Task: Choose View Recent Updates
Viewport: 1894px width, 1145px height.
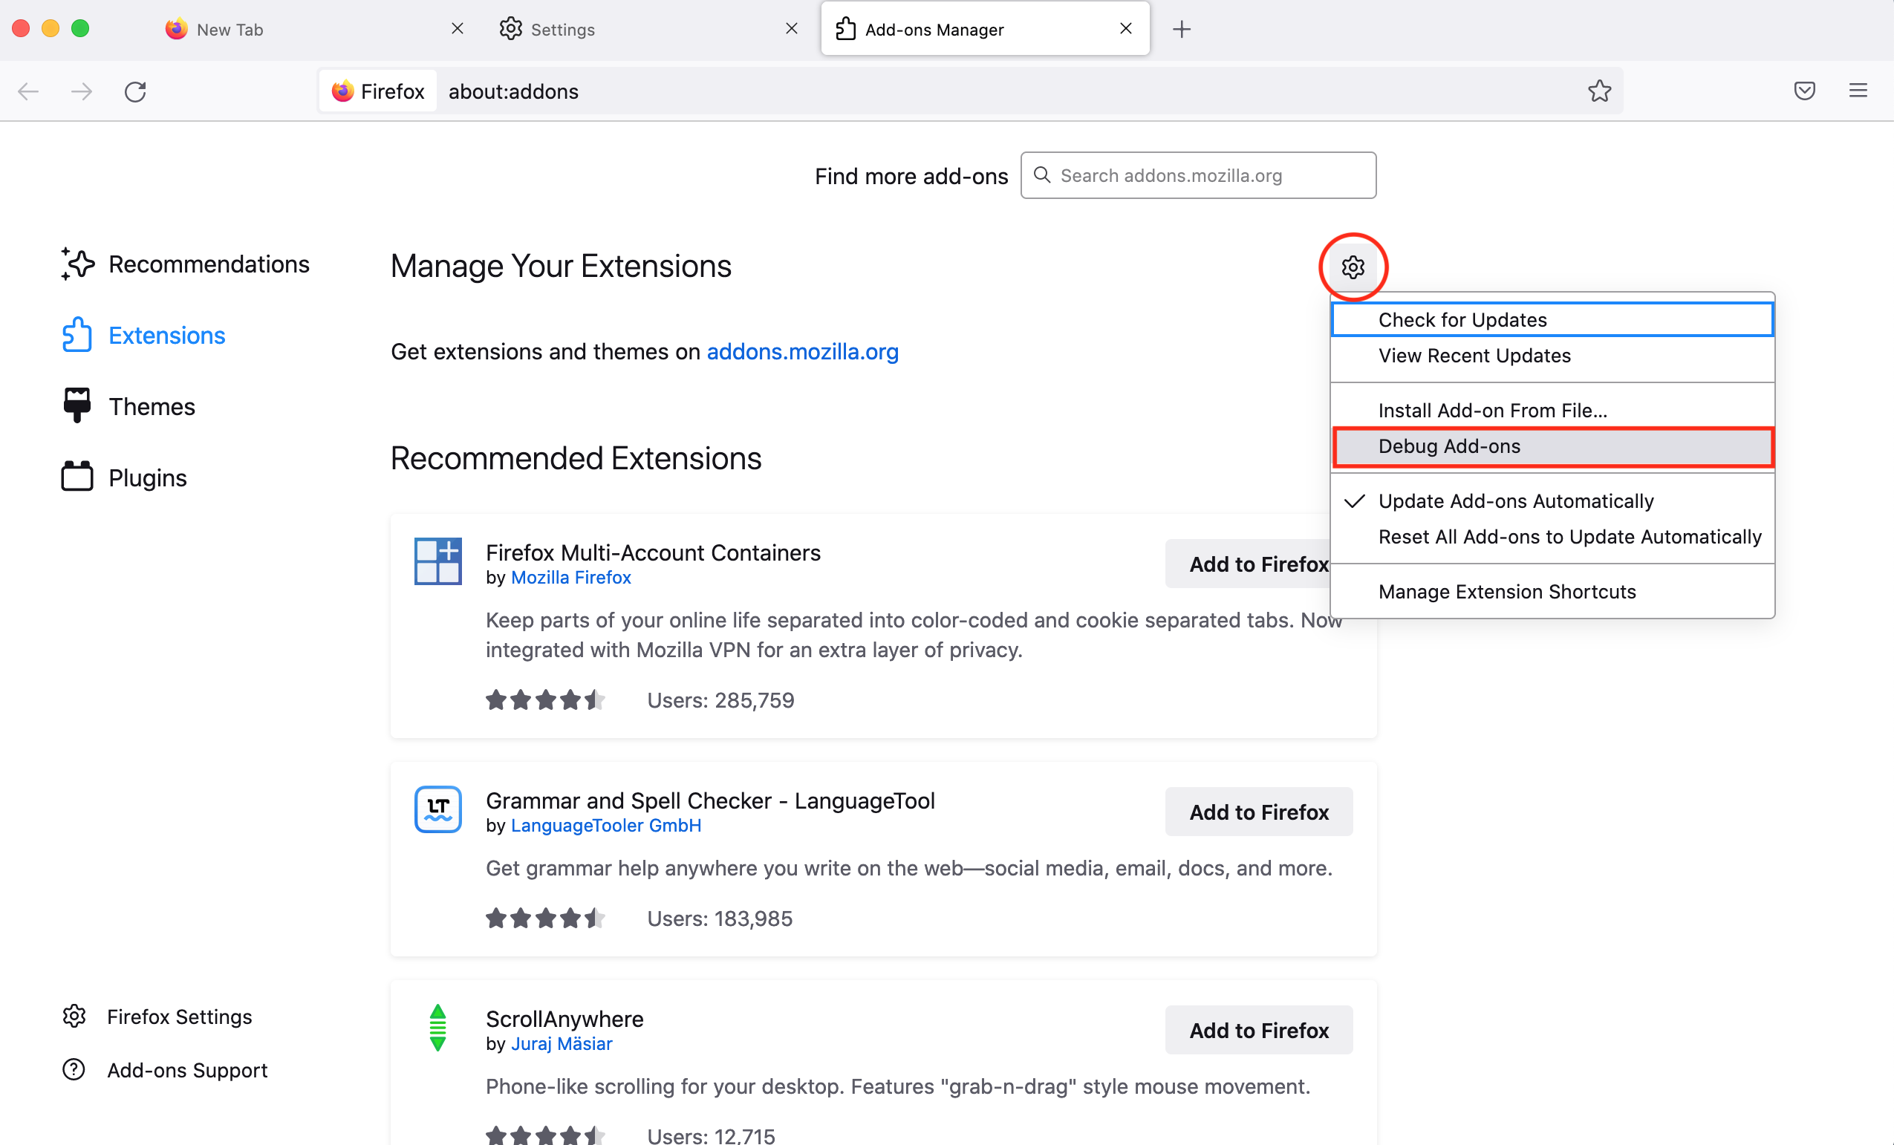Action: click(1553, 356)
